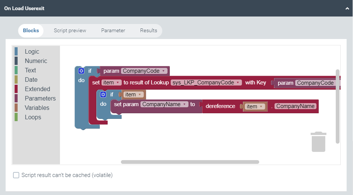Open the Parameter tab
This screenshot has width=353, height=195.
point(113,31)
